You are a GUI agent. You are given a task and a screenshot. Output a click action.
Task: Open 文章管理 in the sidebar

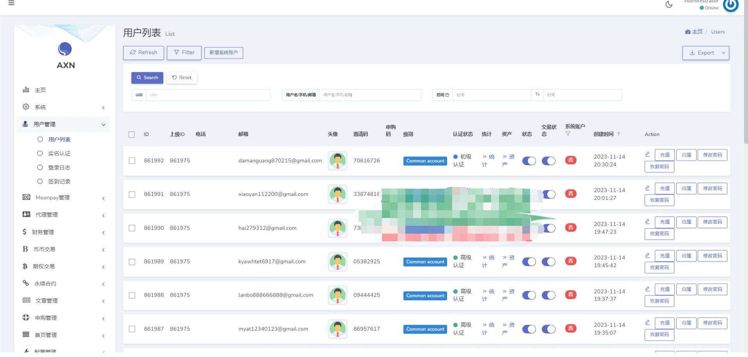click(64, 301)
